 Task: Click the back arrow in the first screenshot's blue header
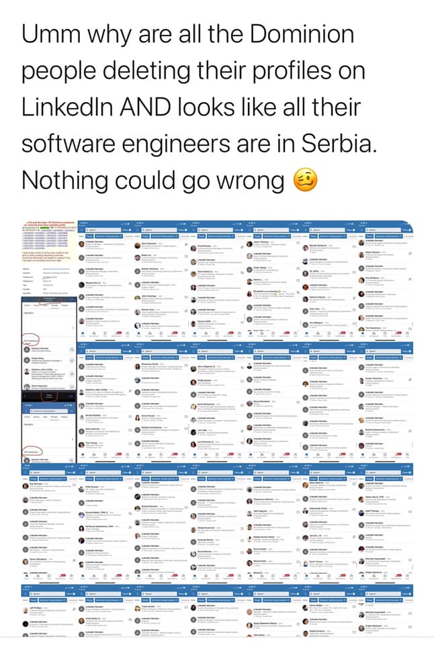coord(82,230)
